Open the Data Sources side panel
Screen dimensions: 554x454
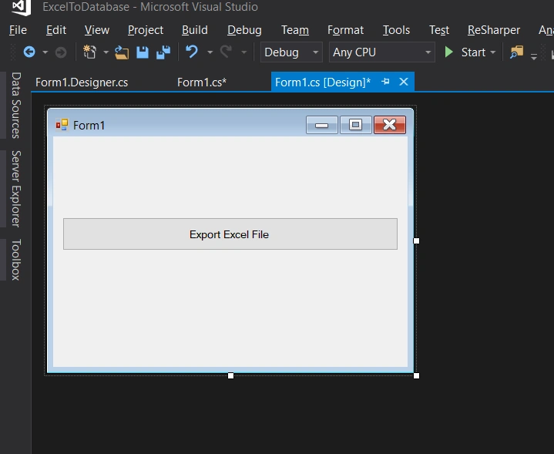(15, 105)
